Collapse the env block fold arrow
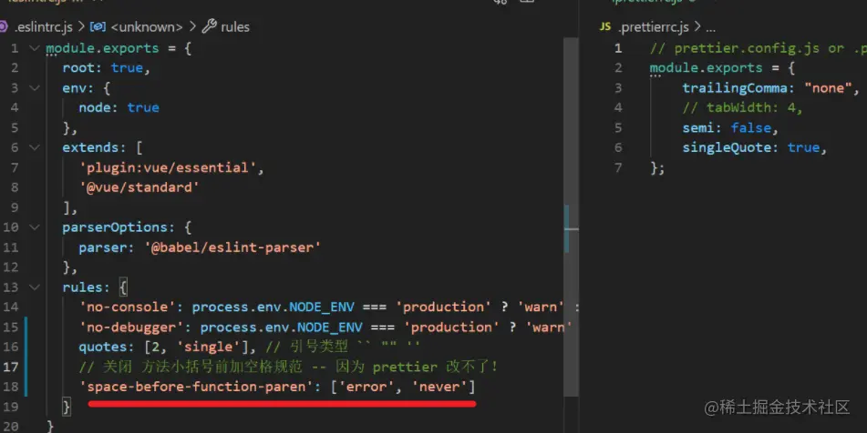The height and width of the screenshot is (433, 867). (35, 88)
